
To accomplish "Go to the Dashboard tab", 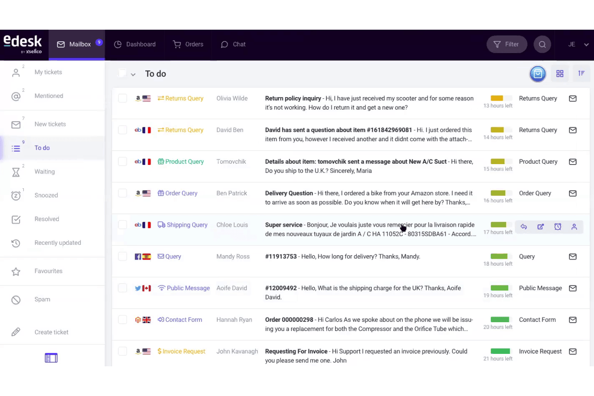I will (135, 45).
